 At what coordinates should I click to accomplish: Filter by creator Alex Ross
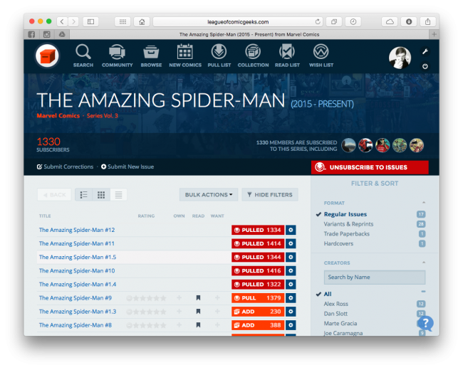pyautogui.click(x=336, y=304)
